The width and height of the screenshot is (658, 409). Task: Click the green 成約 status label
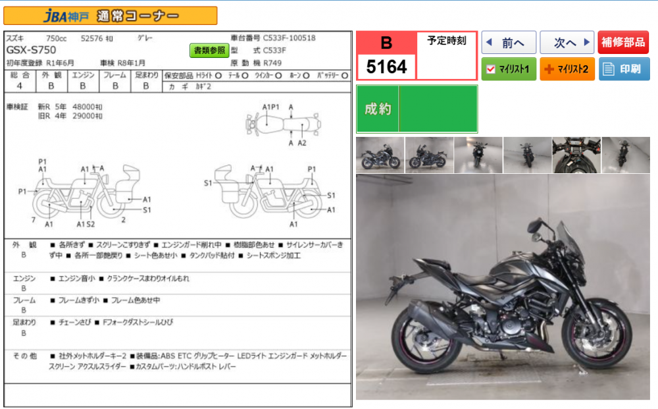[378, 109]
